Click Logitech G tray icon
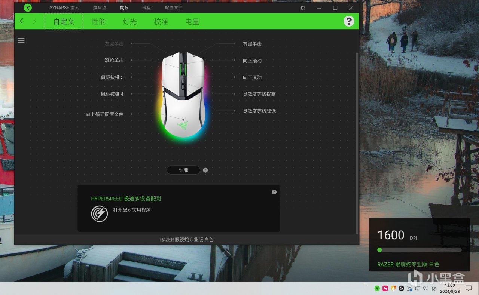The width and height of the screenshot is (479, 295). point(402,288)
